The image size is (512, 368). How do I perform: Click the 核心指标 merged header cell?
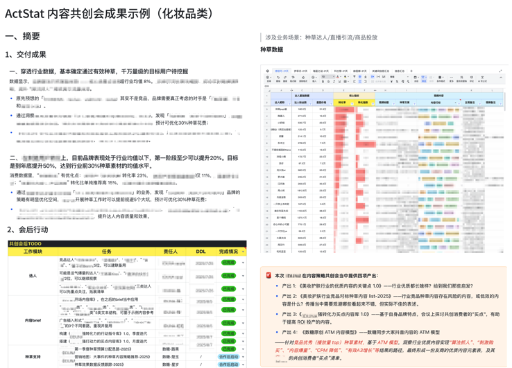coord(354,96)
